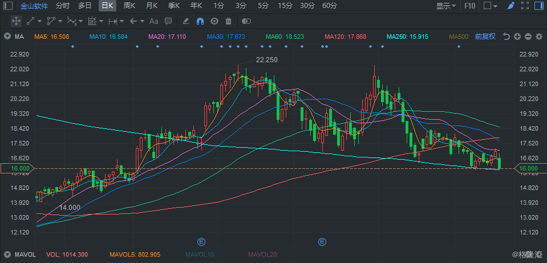Open indicator settings gear icon
Image resolution: width=547 pixels, height=263 pixels.
[539, 37]
